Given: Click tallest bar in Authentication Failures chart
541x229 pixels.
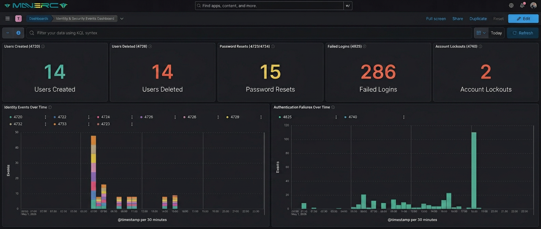Looking at the screenshot, I should (474, 170).
